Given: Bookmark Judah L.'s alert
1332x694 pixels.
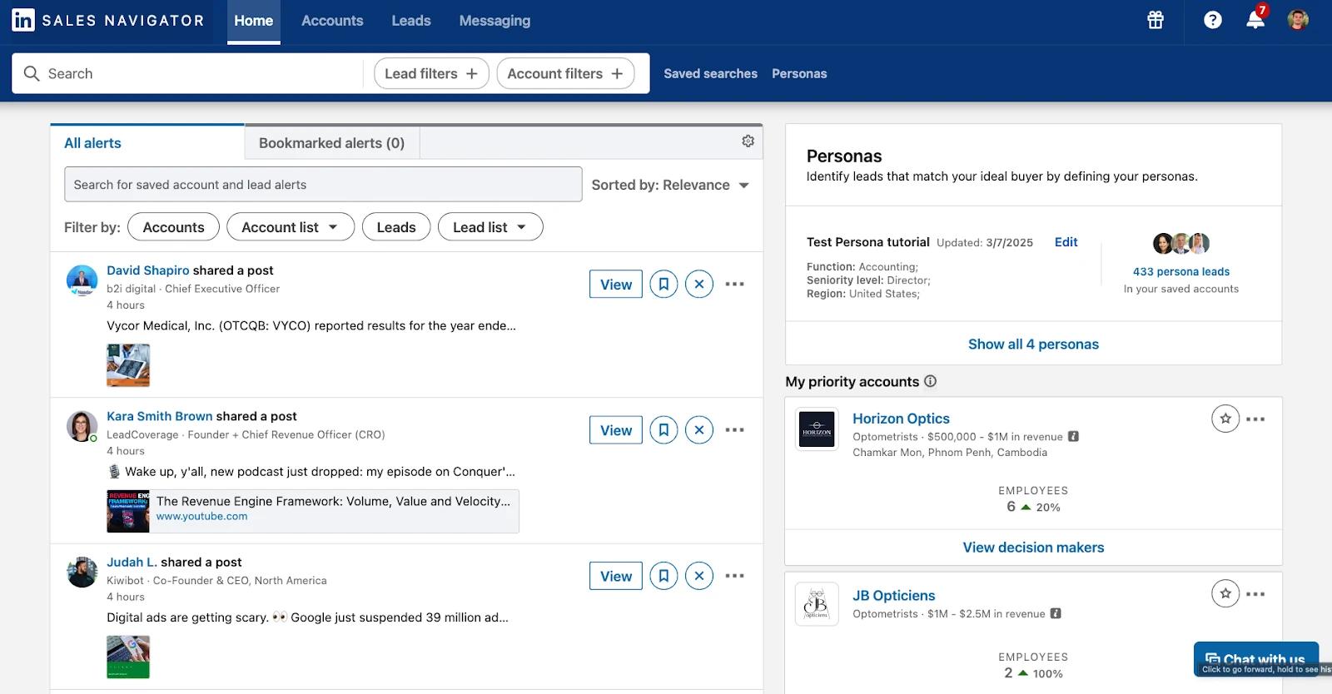Looking at the screenshot, I should click(x=664, y=576).
